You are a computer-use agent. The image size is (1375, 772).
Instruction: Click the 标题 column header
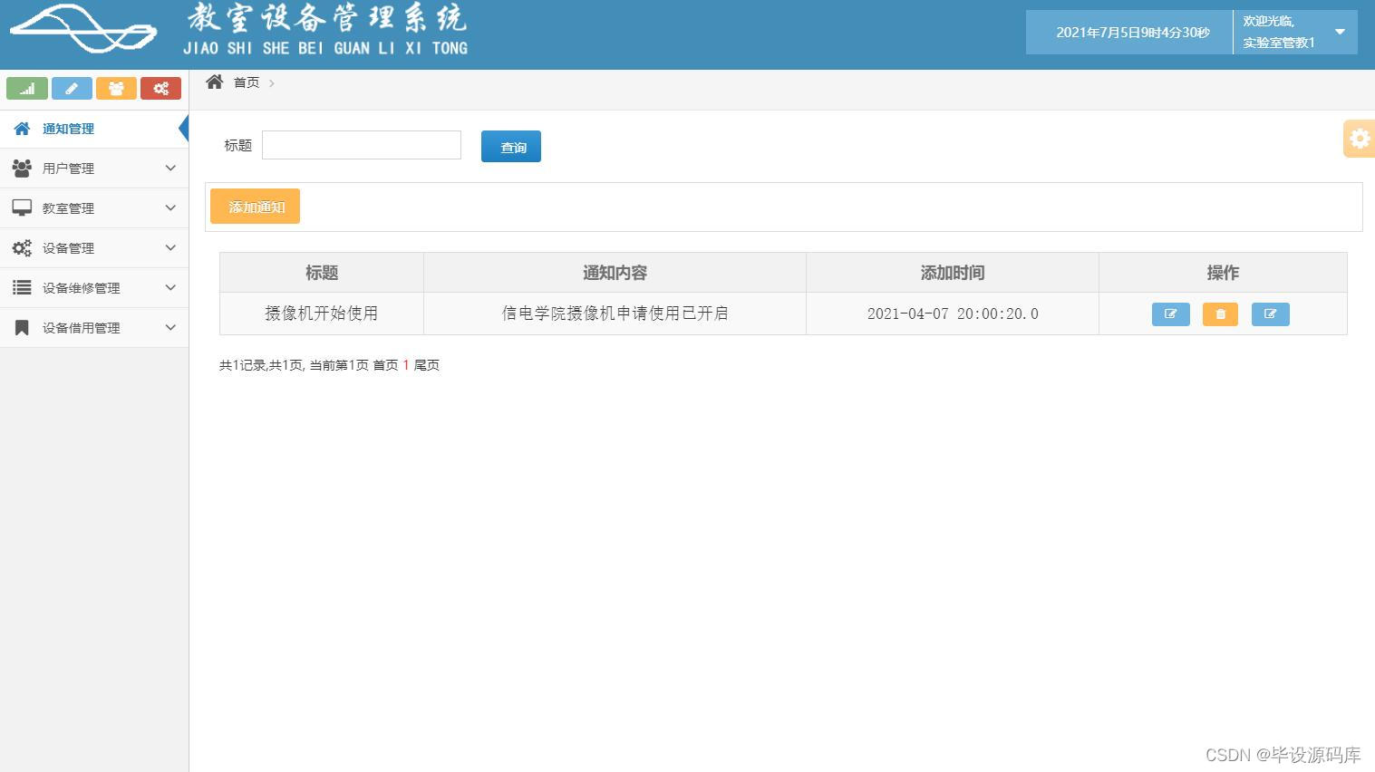[x=322, y=273]
